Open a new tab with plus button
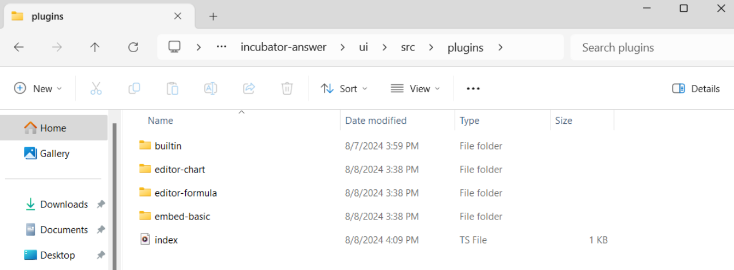Screen dimensions: 734x270 [x=213, y=16]
